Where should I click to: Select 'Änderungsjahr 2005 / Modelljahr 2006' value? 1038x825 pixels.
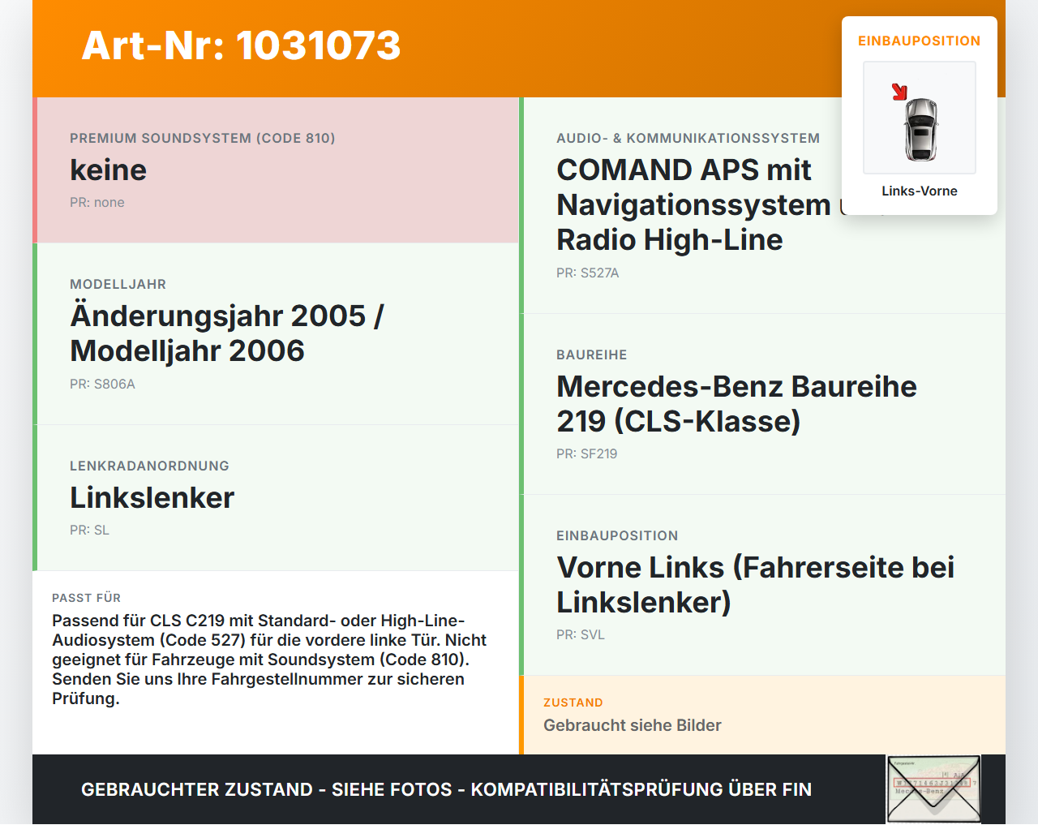[x=227, y=333]
